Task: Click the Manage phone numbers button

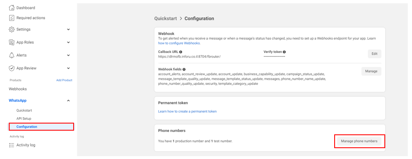Action: (x=359, y=141)
